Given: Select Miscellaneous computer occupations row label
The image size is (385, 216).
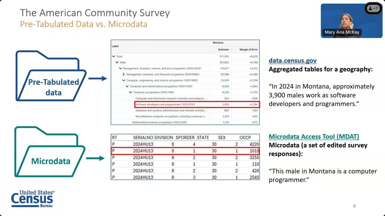Looking at the screenshot, I should tap(171, 116).
